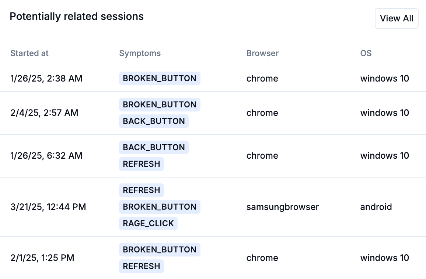Click the samsungbrowser browser cell
The height and width of the screenshot is (279, 426).
pyautogui.click(x=283, y=207)
